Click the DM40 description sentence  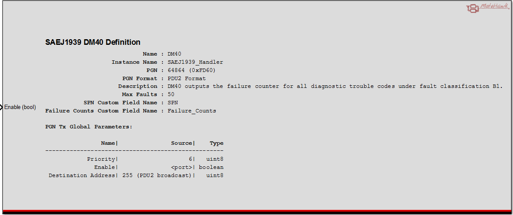point(335,87)
